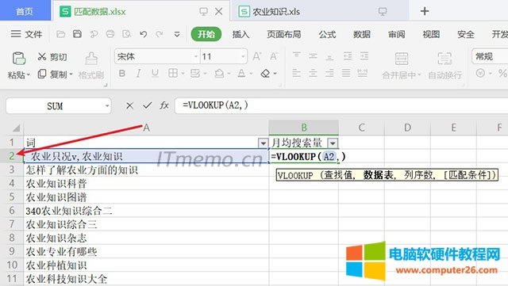Open the 文件 menu
Image resolution: width=508 pixels, height=286 pixels.
point(26,34)
